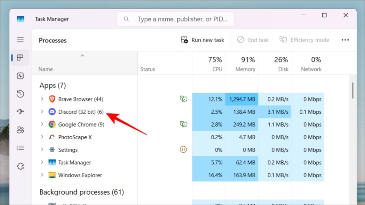Open Startup apps page in sidebar
This screenshot has width=365, height=205.
tap(21, 112)
